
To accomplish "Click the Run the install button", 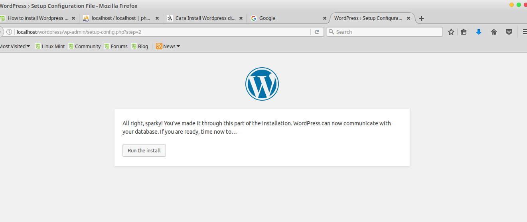I will pyautogui.click(x=144, y=150).
